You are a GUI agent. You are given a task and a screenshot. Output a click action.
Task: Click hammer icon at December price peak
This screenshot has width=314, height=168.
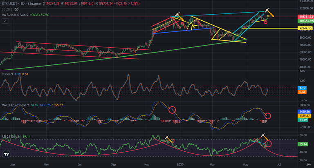pyautogui.click(x=180, y=16)
